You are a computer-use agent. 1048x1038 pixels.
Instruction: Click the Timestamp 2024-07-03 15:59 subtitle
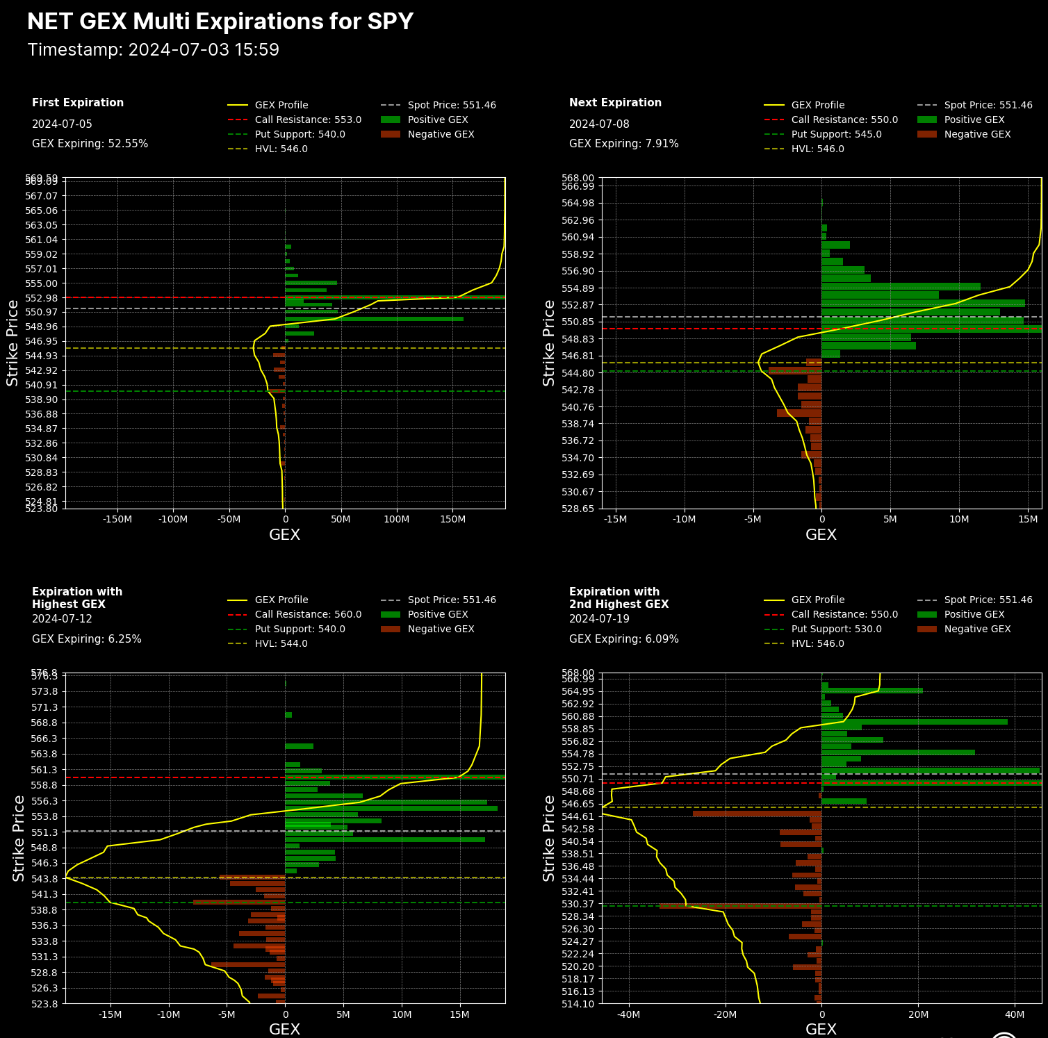click(154, 50)
